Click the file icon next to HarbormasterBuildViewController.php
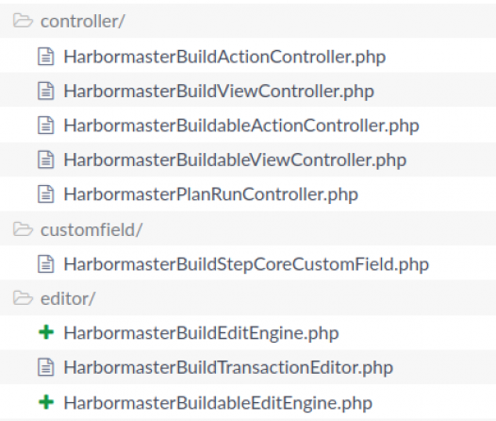Image resolution: width=496 pixels, height=421 pixels. tap(46, 92)
